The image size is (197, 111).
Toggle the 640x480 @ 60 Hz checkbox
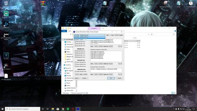coord(75,42)
